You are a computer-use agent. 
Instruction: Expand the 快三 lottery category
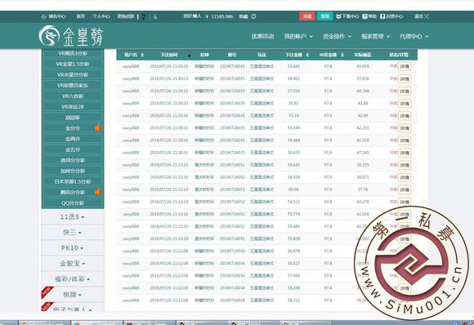tap(73, 232)
